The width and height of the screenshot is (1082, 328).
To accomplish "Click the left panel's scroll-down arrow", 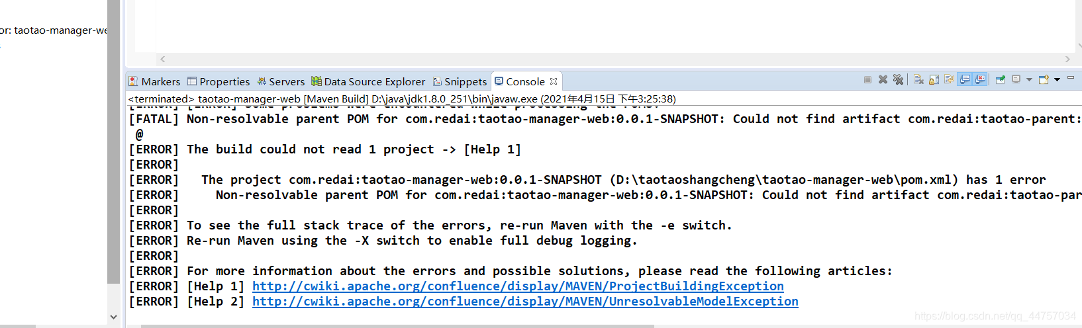I will [113, 317].
